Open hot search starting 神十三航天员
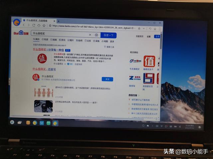 (x=144, y=114)
